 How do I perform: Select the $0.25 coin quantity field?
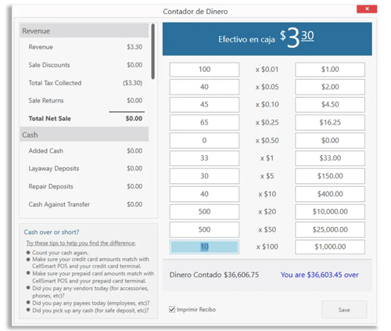coord(204,122)
